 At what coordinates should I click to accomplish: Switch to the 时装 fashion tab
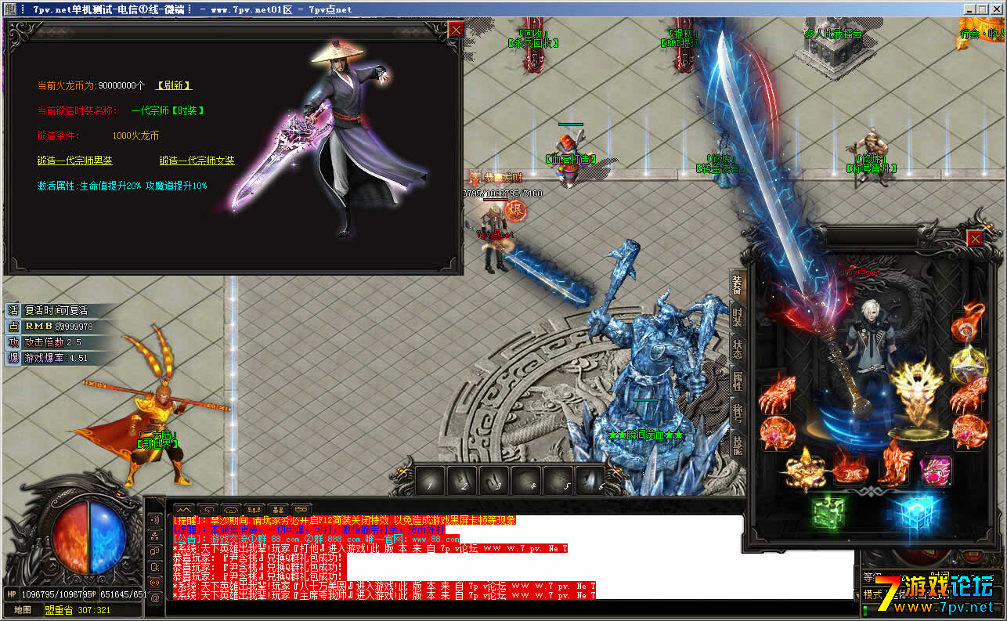[x=737, y=317]
